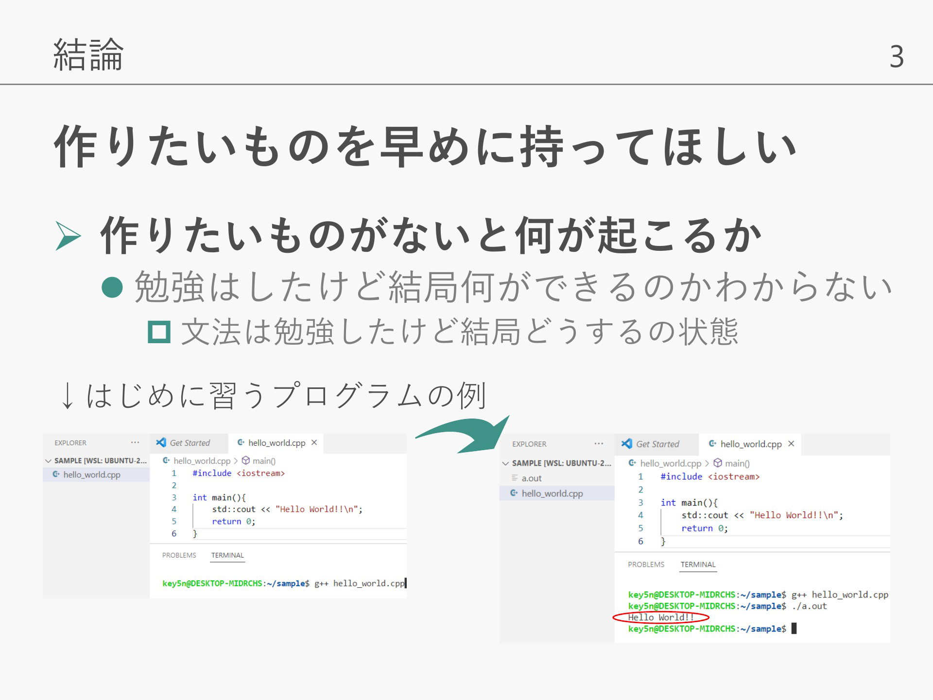Click EXPLORER header in left VS Code
This screenshot has height=700, width=933.
[70, 443]
